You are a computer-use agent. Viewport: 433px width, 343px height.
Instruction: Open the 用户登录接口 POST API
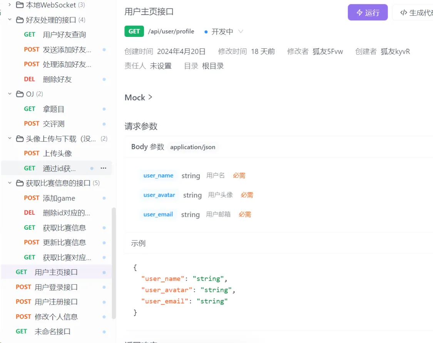57,287
